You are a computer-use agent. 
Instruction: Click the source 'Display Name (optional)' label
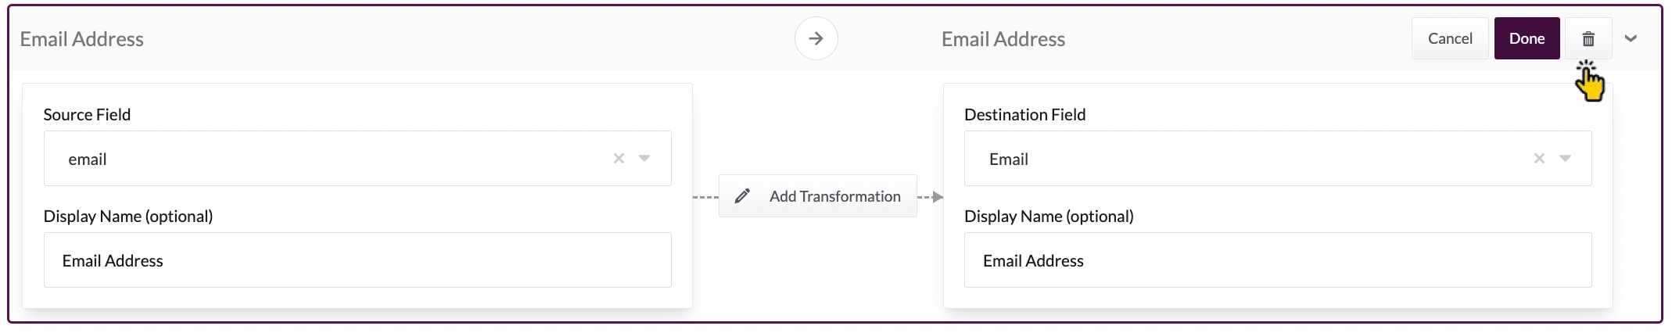tap(128, 217)
